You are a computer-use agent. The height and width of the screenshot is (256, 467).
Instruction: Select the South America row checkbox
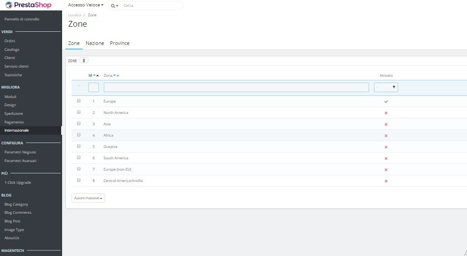click(78, 158)
